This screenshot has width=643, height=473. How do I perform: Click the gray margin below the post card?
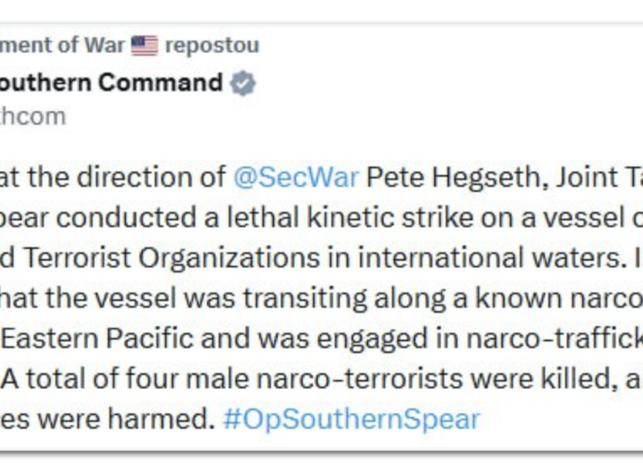(321, 462)
